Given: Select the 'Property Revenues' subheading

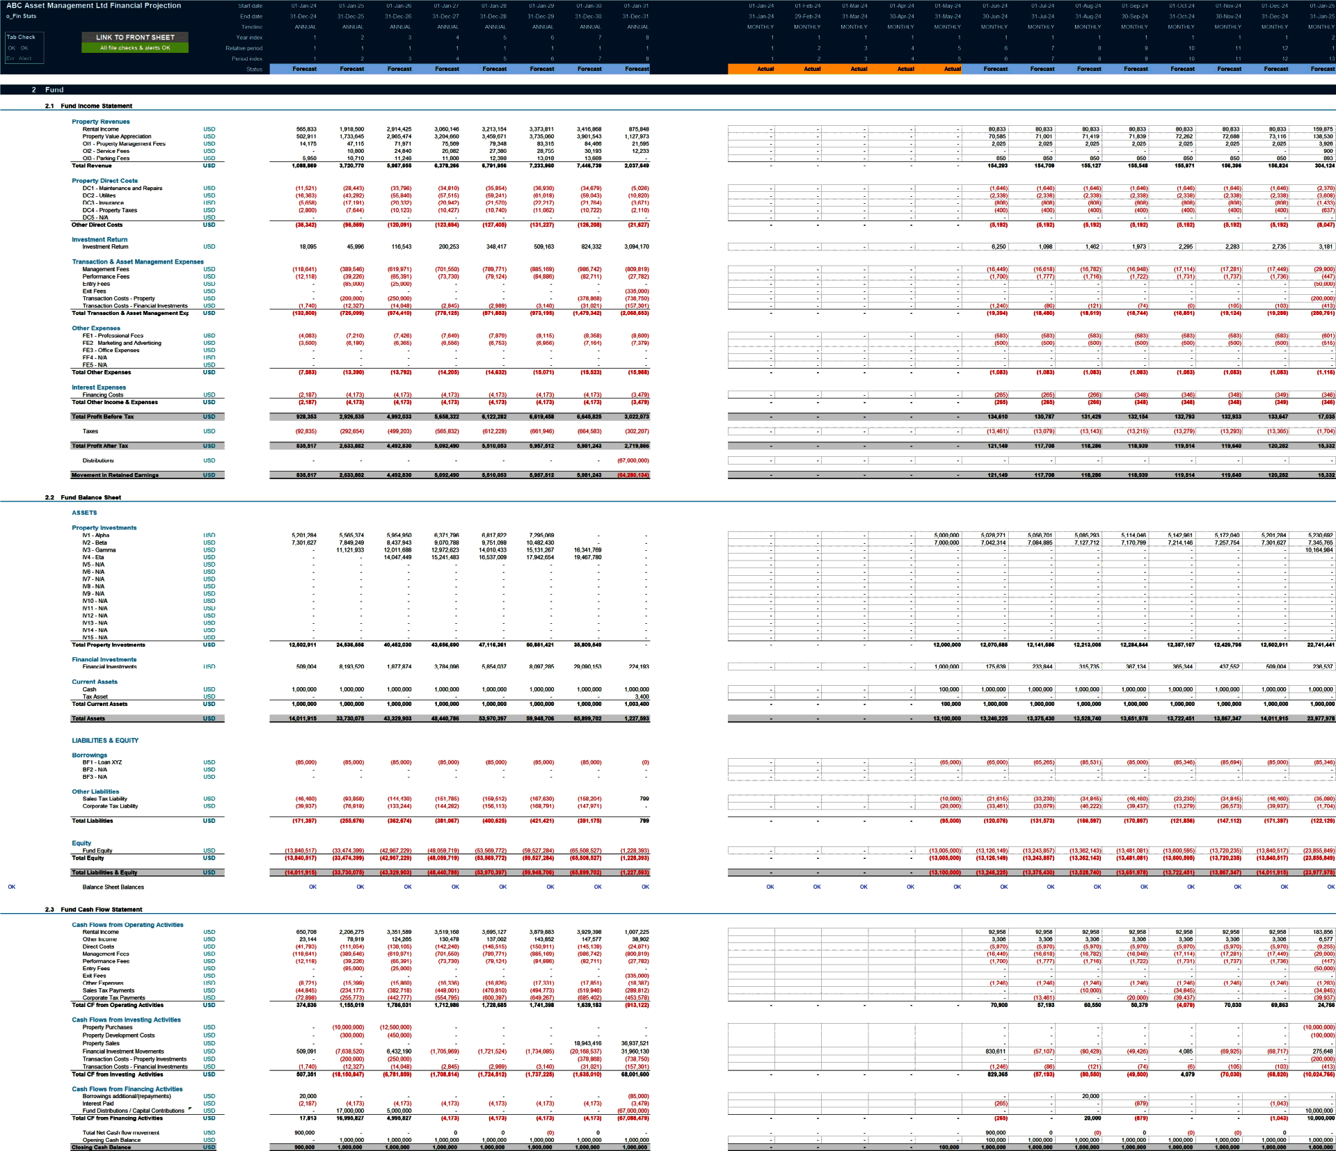Looking at the screenshot, I should coord(101,122).
